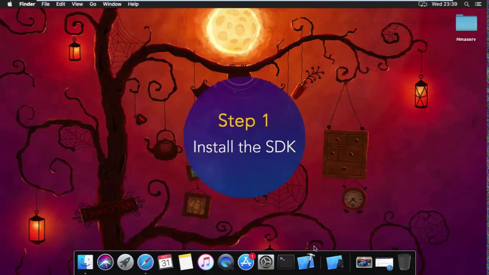Open the Window menu

[x=112, y=4]
